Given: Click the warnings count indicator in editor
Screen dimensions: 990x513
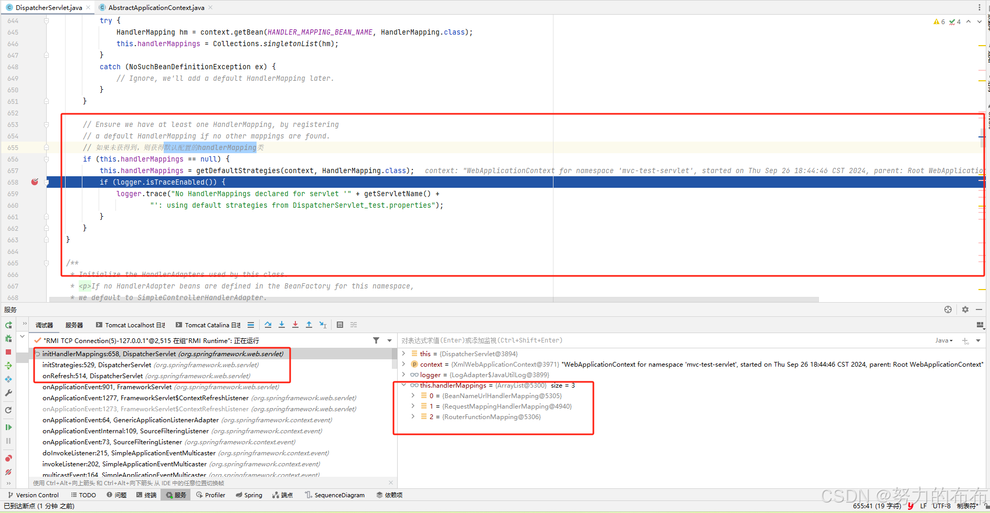Looking at the screenshot, I should [x=939, y=22].
